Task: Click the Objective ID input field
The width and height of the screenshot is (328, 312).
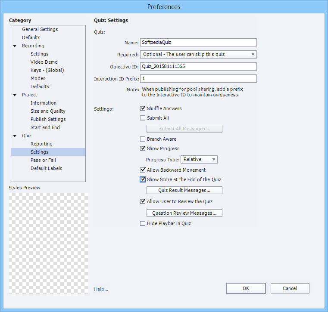Action: coord(198,67)
